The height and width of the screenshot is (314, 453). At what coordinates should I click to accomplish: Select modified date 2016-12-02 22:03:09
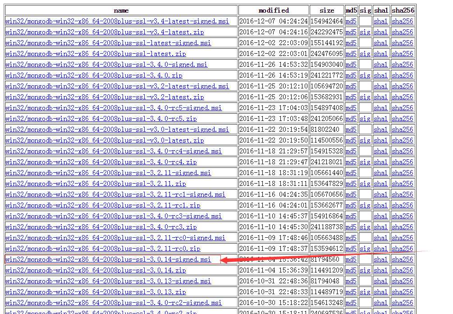click(x=274, y=43)
